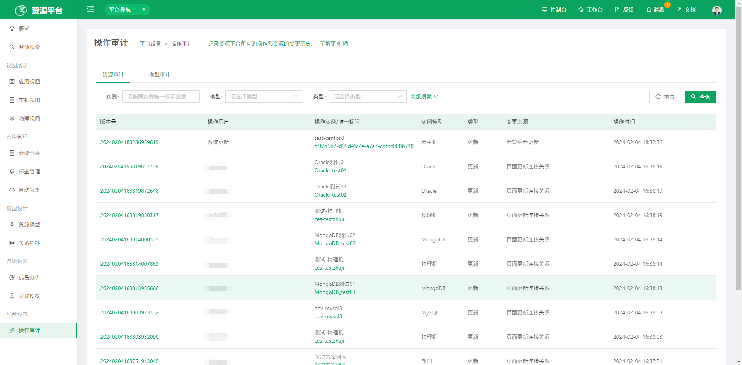
Task: Click the 版本号 column header
Action: pyautogui.click(x=108, y=122)
